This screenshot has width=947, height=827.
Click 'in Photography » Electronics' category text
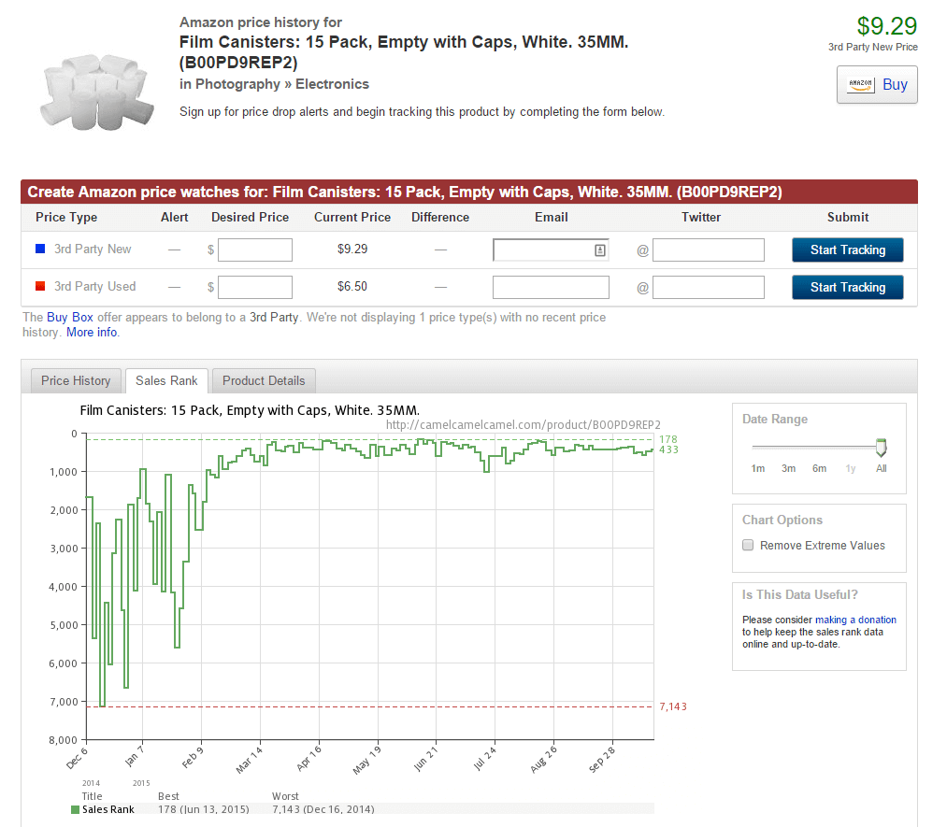tap(274, 84)
